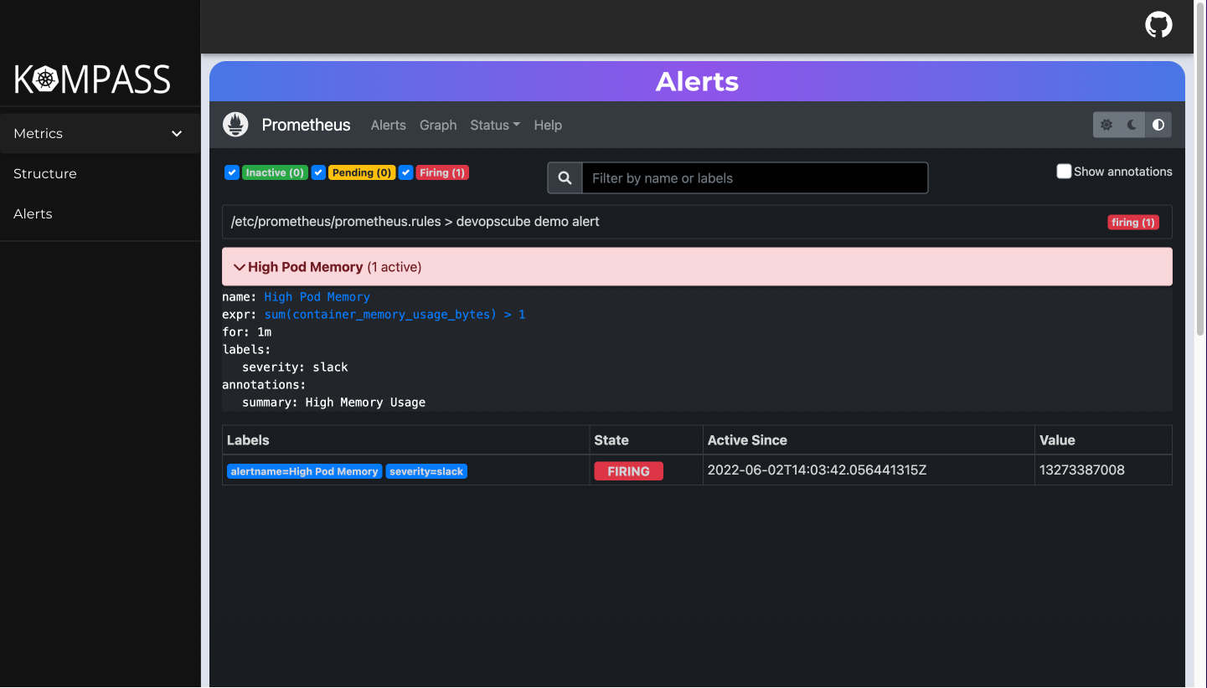
Task: Uncheck the Firing alerts checkbox
Action: click(406, 172)
